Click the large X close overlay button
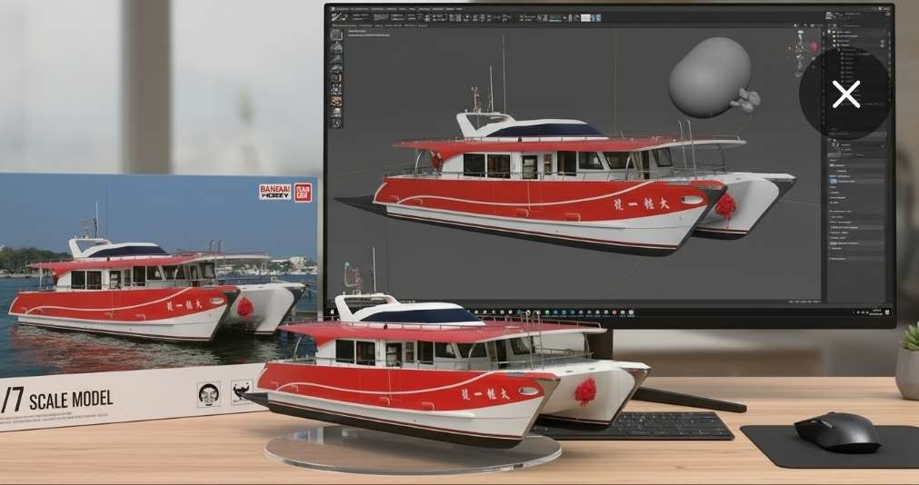919x485 pixels. pos(845,94)
